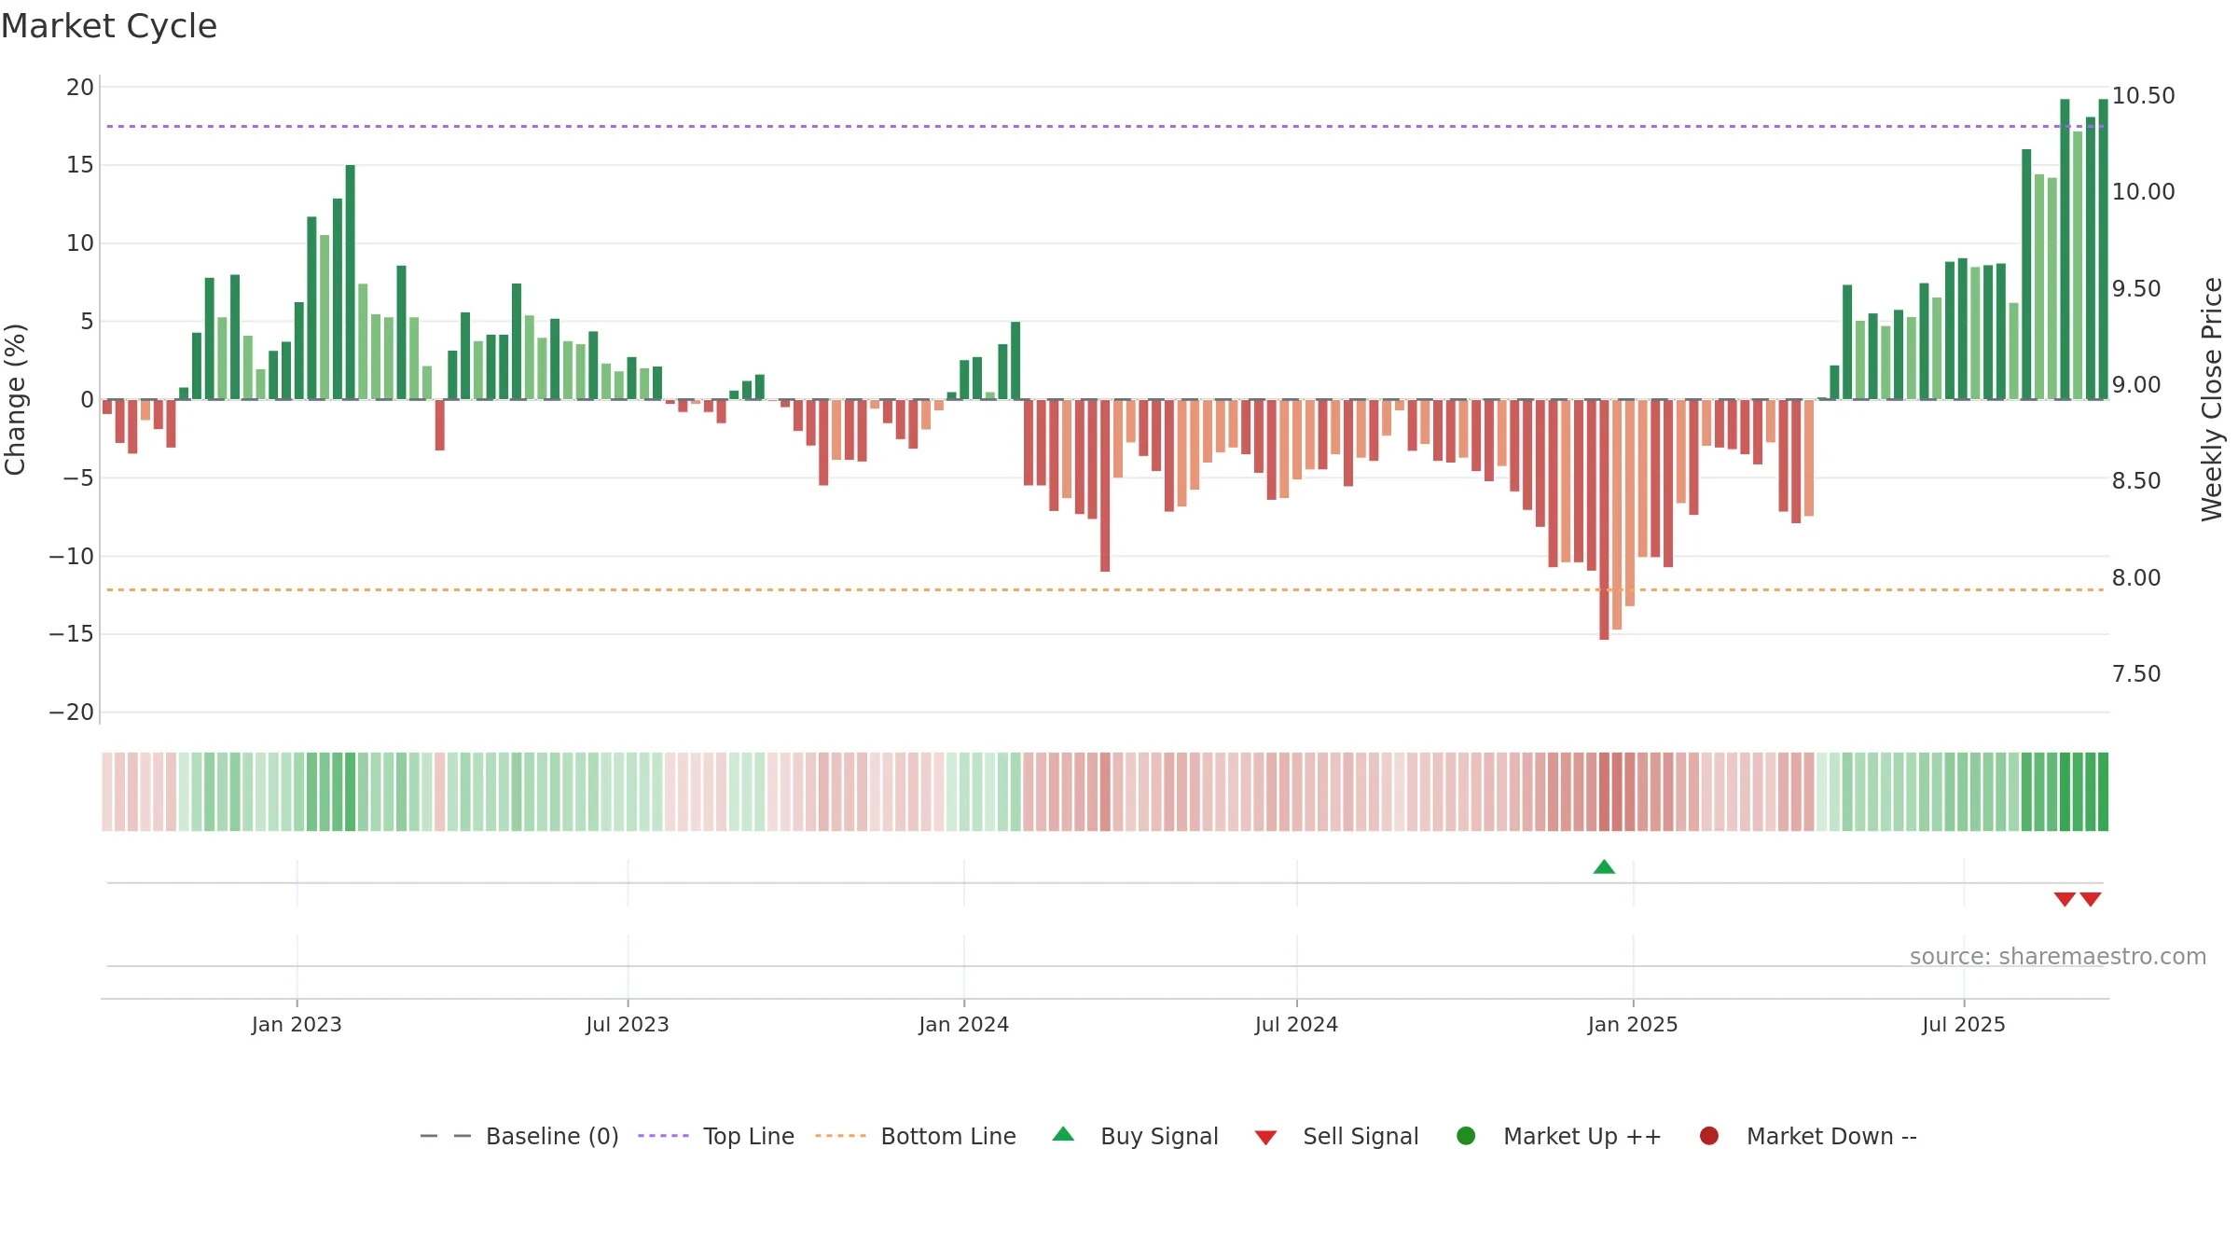Click the rightmost dark green heatmap strip cell
The height and width of the screenshot is (1259, 2238).
(2103, 792)
